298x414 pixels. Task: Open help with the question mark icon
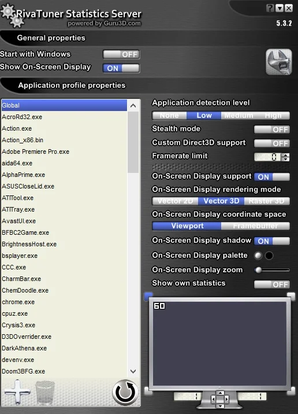[270, 8]
